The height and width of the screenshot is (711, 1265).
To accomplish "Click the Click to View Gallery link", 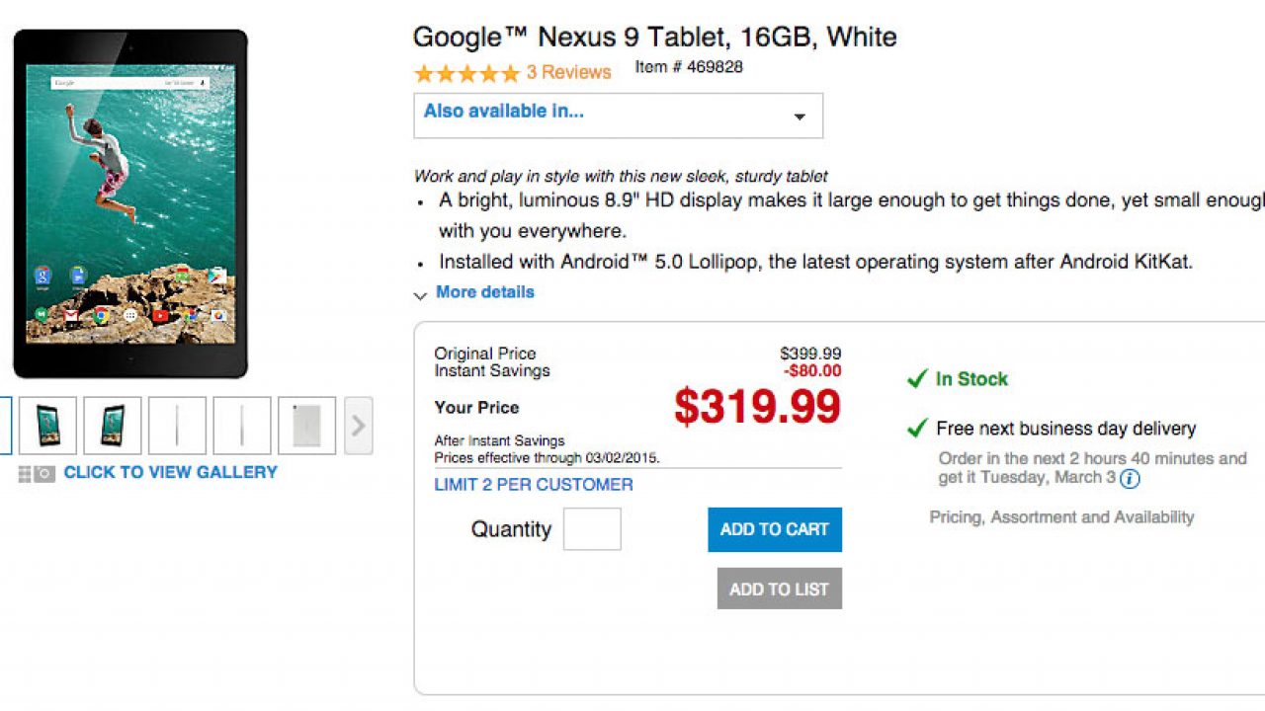I will coord(170,472).
